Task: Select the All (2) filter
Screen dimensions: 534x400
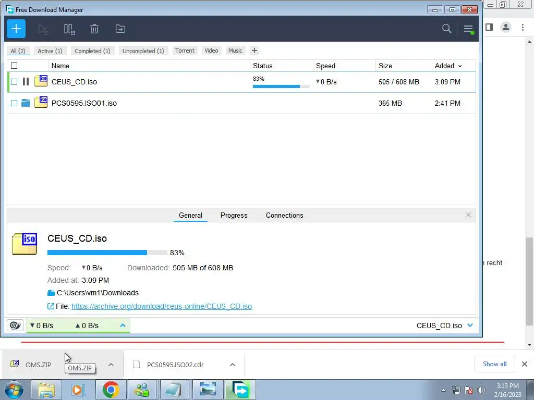Action: pyautogui.click(x=18, y=51)
